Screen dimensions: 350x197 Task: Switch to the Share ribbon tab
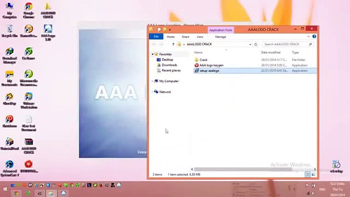coord(185,37)
